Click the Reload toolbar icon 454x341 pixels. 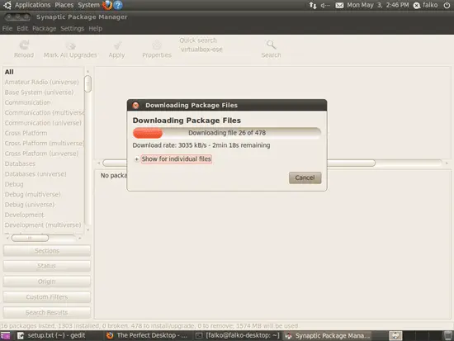click(x=24, y=45)
